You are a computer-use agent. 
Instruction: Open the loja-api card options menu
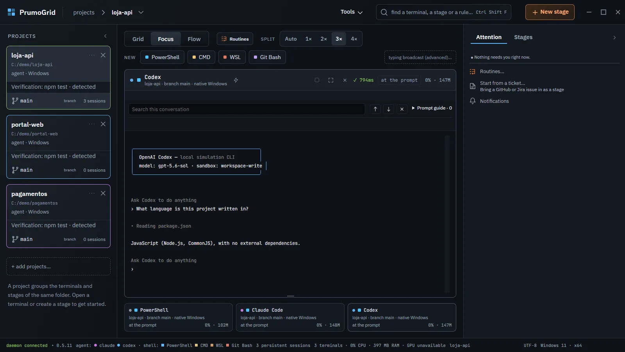pyautogui.click(x=92, y=55)
